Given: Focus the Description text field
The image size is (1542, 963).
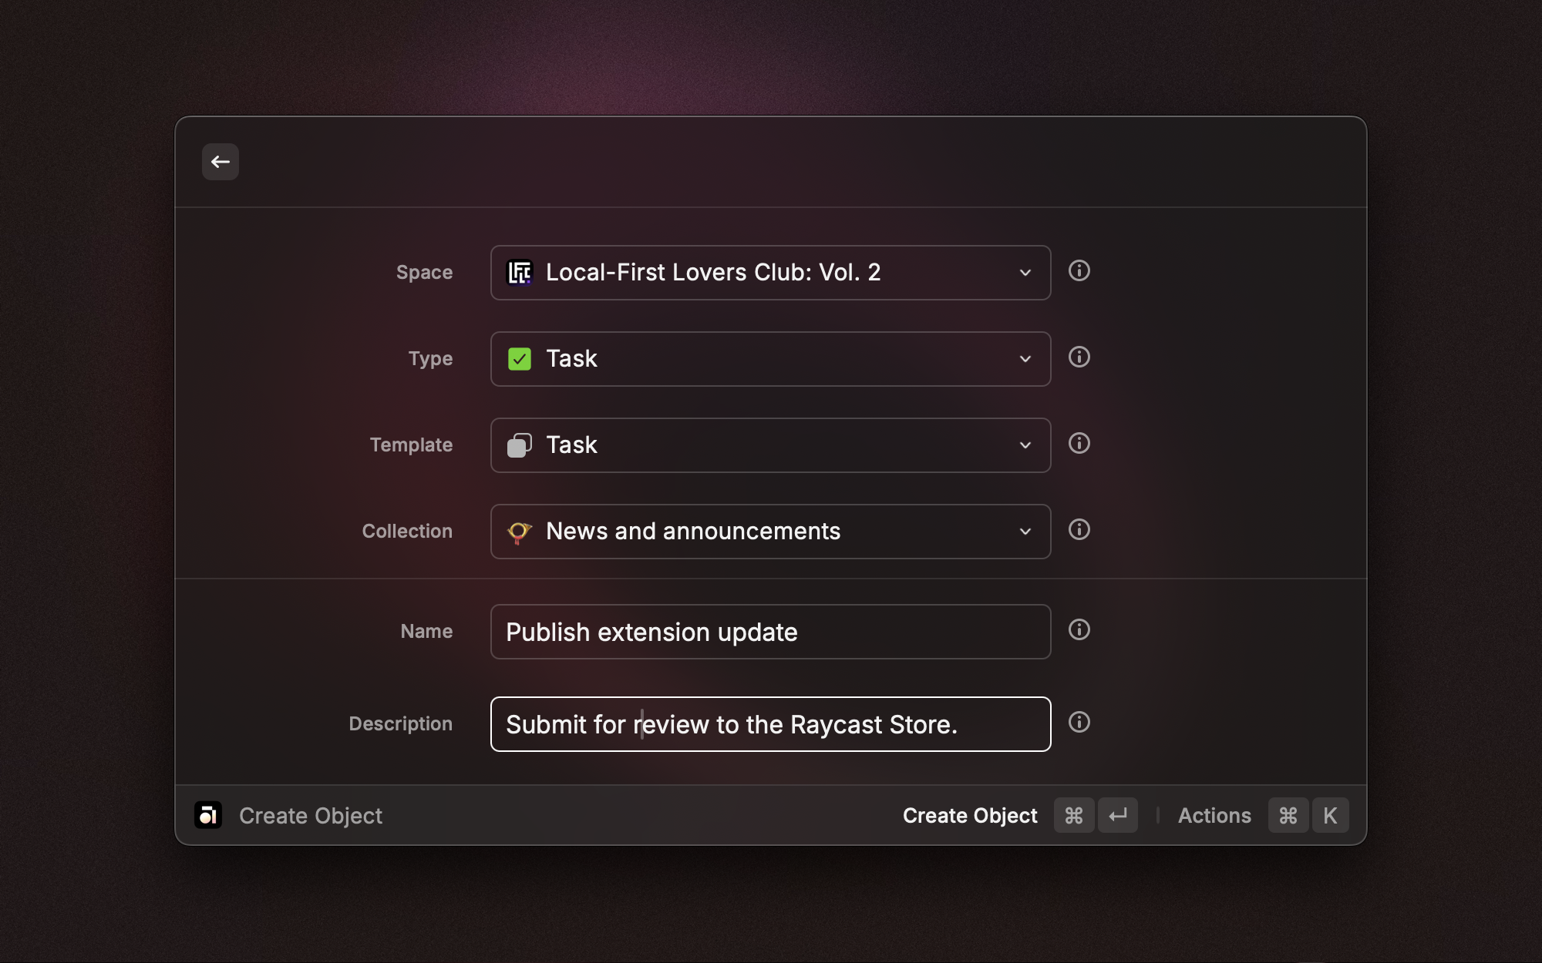Looking at the screenshot, I should [771, 724].
